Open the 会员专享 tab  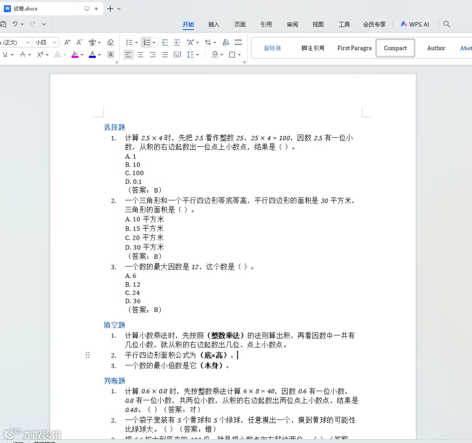click(374, 24)
